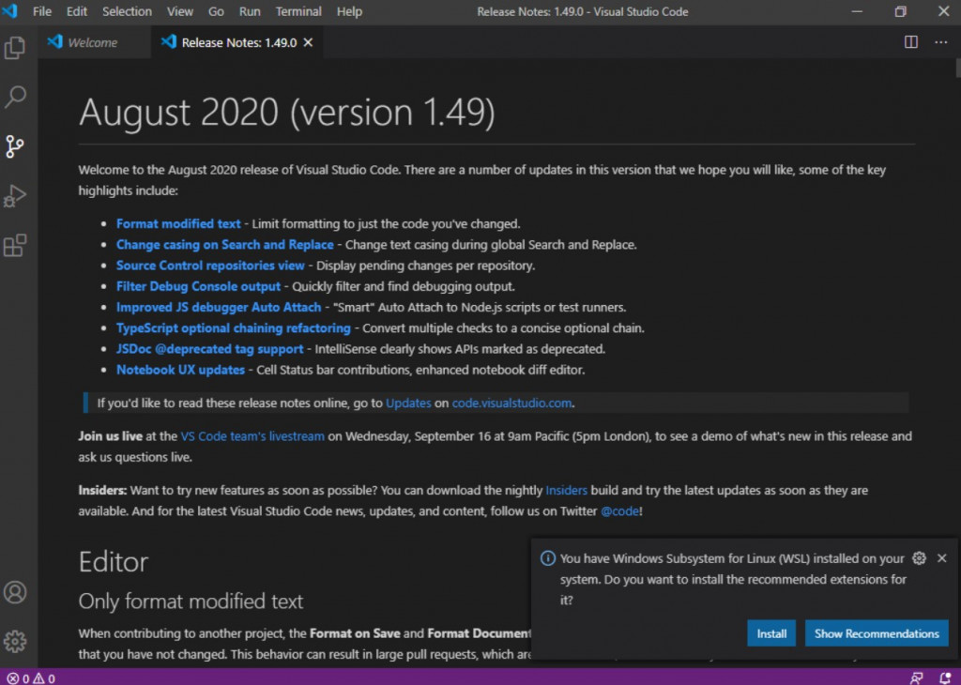
Task: Restore down the VS Code window
Action: (900, 11)
